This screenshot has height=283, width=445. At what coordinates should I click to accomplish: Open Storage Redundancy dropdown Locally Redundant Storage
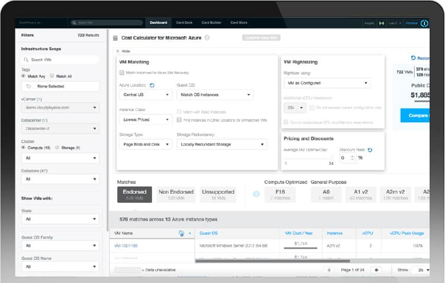pyautogui.click(x=222, y=145)
